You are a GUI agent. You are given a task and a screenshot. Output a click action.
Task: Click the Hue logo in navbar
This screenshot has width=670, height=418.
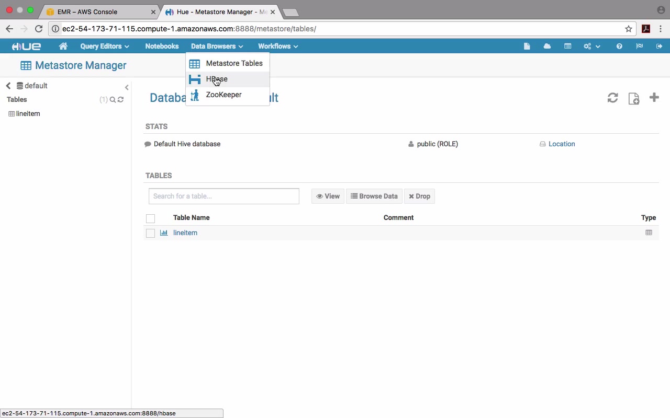point(27,46)
